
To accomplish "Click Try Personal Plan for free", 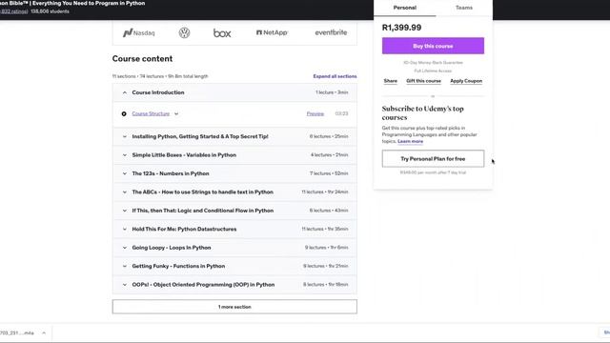I will [433, 159].
